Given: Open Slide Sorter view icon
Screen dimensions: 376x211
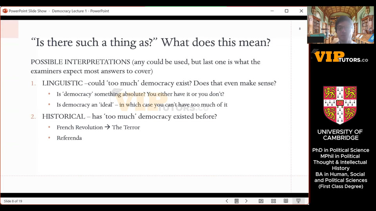Looking at the screenshot, I should click(273, 201).
